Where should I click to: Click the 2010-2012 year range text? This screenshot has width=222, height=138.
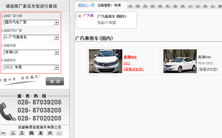pyautogui.click(x=205, y=63)
